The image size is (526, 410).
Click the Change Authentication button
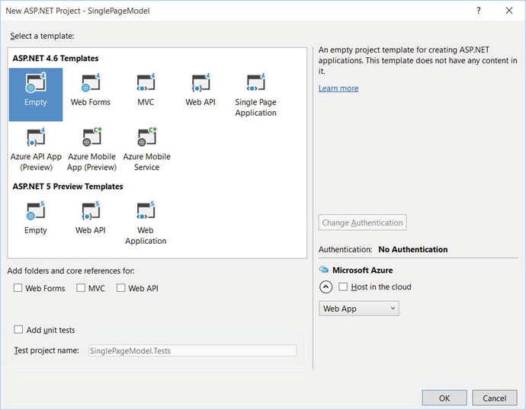(x=362, y=223)
